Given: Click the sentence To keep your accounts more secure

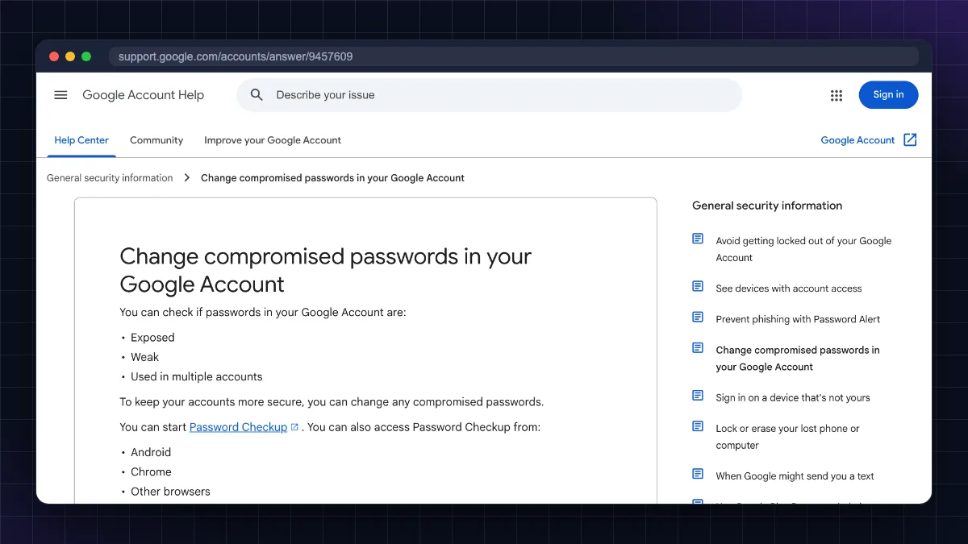Looking at the screenshot, I should pos(332,401).
